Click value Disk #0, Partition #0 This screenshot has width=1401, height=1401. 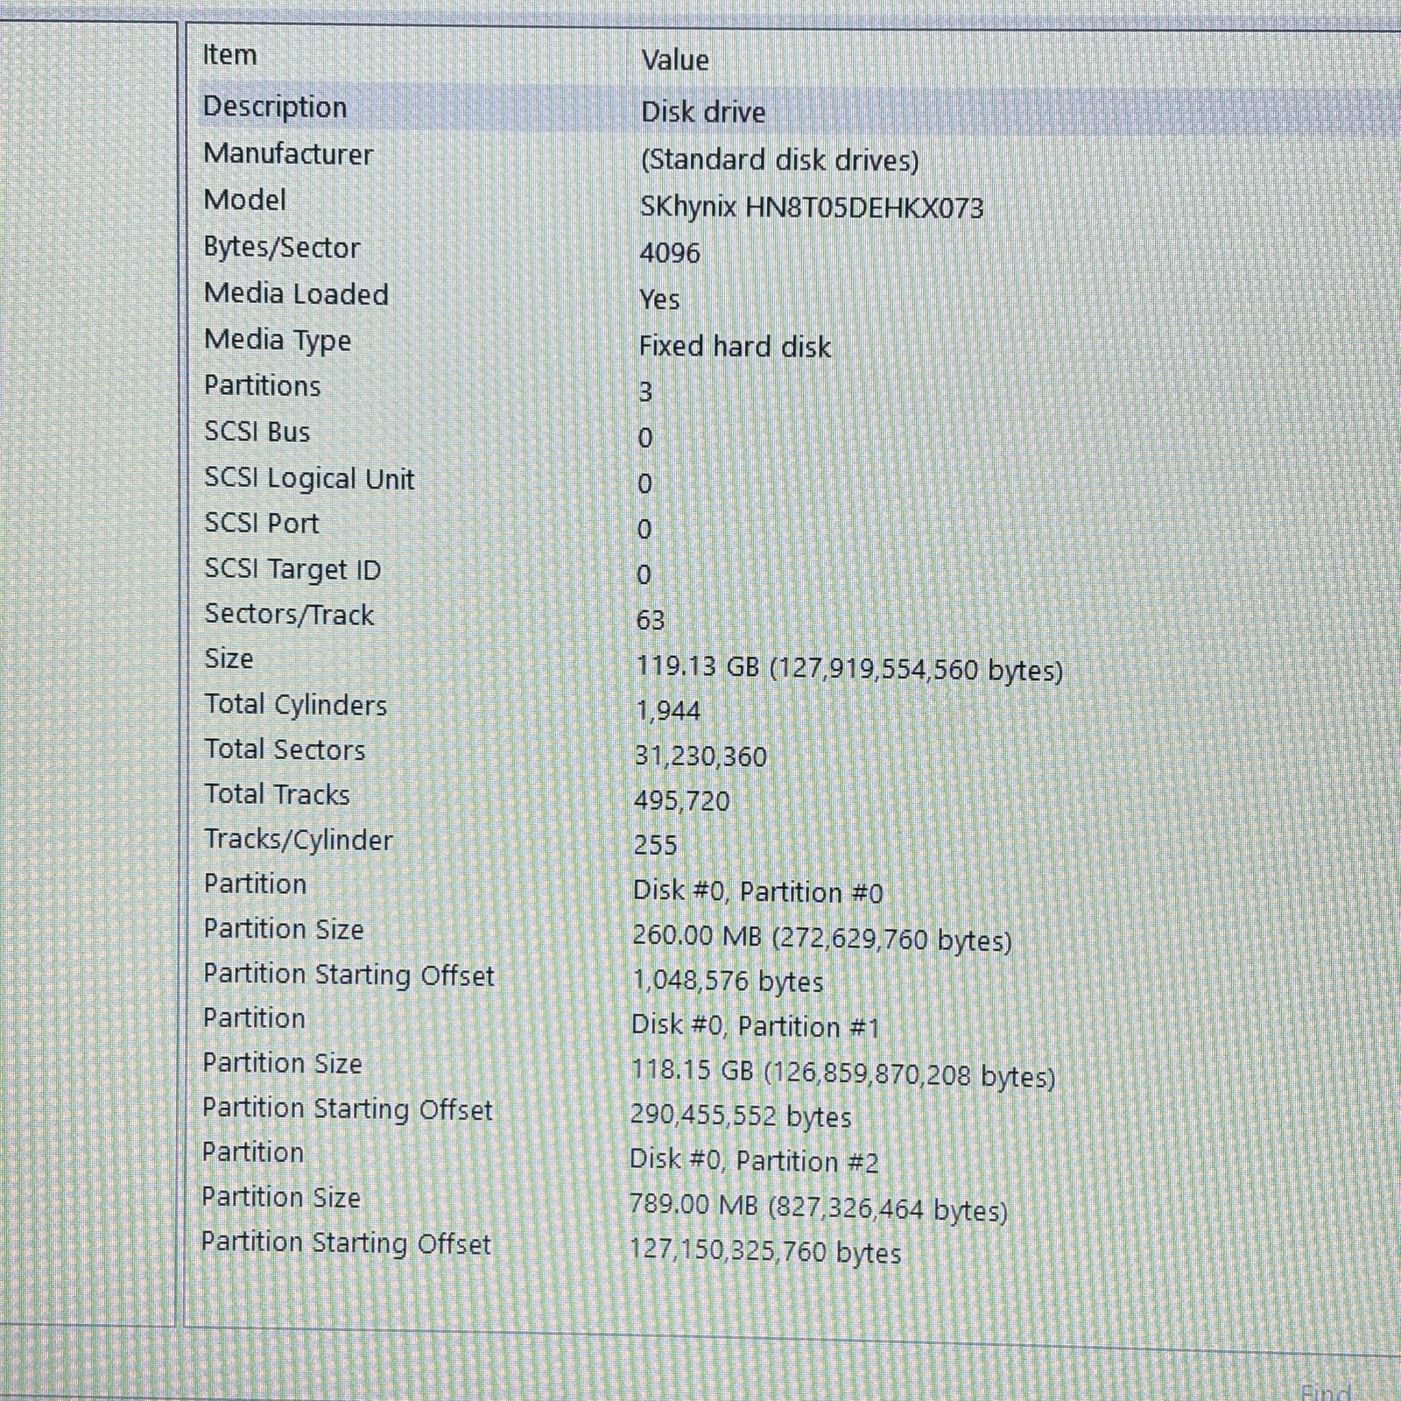click(x=757, y=892)
